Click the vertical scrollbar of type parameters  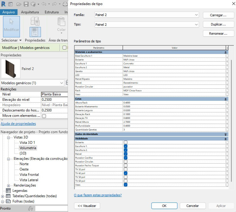pos(231,121)
